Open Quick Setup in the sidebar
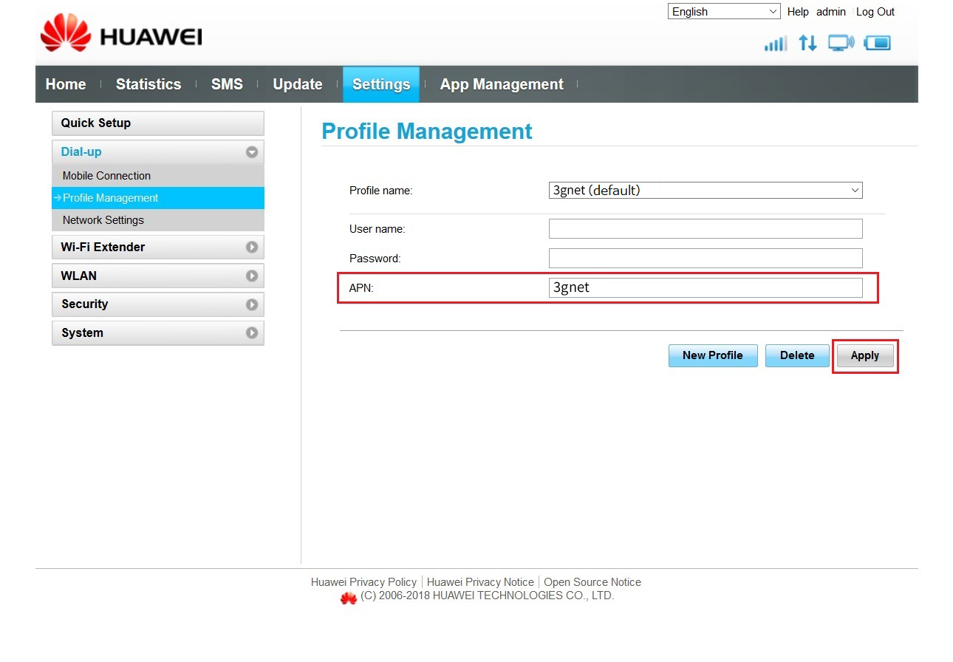The image size is (953, 662). pos(157,123)
